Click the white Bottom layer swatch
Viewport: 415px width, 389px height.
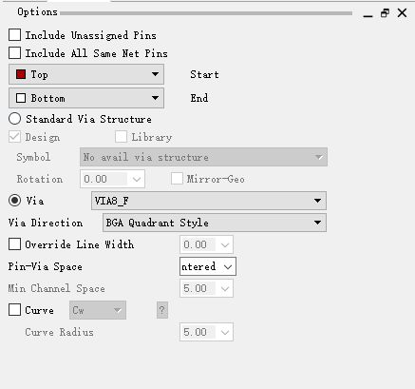[x=21, y=98]
